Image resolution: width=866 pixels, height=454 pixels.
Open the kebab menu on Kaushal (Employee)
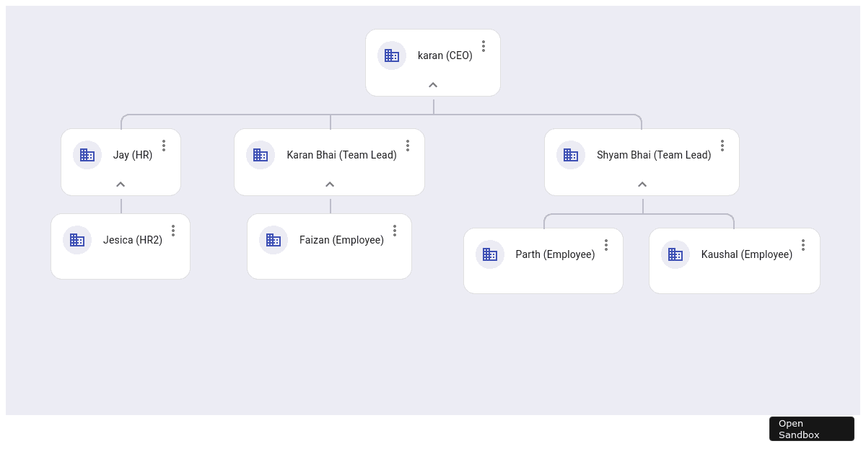click(x=803, y=245)
